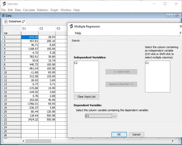182x145 pixels.
Task: Close the Datasheet 1 tab with X icon
Action: click(x=6, y=22)
